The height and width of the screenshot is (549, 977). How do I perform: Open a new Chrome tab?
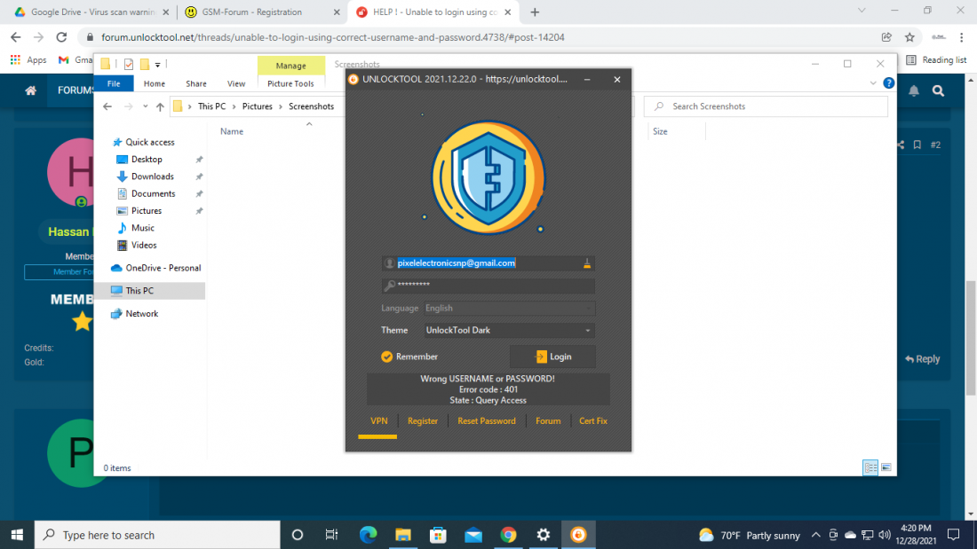535,12
